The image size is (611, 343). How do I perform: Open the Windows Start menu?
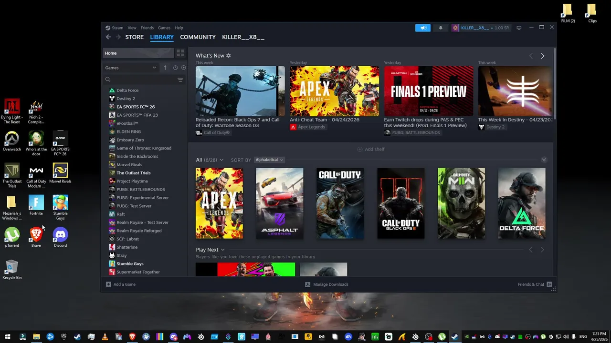(8, 337)
